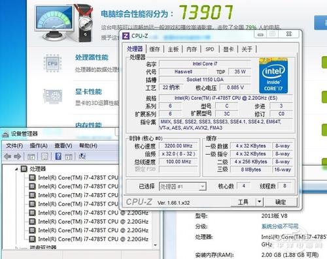Select the 工具 button in CPU-Z
327x259 pixels.
click(x=243, y=202)
